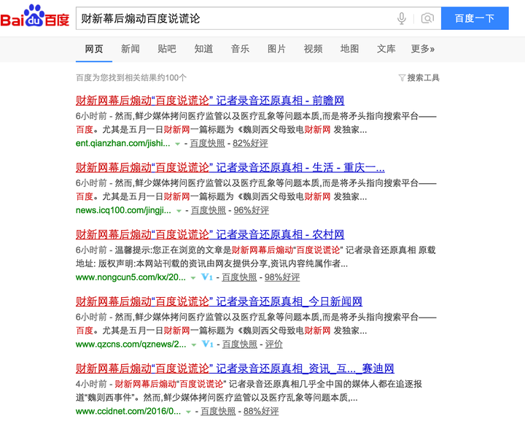This screenshot has height=427, width=525.
Task: Open 百度快照 for www.qzcns.com result
Action: 240,345
